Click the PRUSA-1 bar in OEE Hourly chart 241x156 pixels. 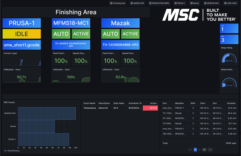pos(43,140)
